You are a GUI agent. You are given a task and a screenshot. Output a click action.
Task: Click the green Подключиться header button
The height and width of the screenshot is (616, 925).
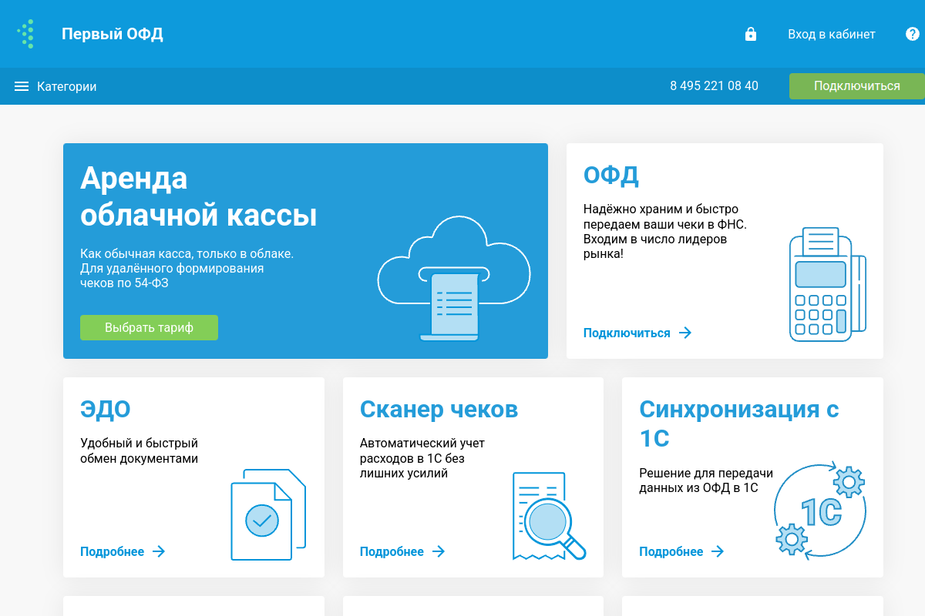[857, 86]
